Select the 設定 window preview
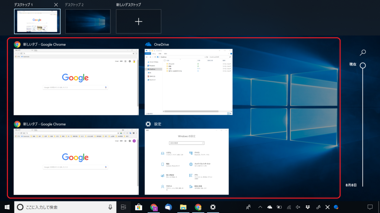This screenshot has height=213, width=380. click(x=187, y=162)
